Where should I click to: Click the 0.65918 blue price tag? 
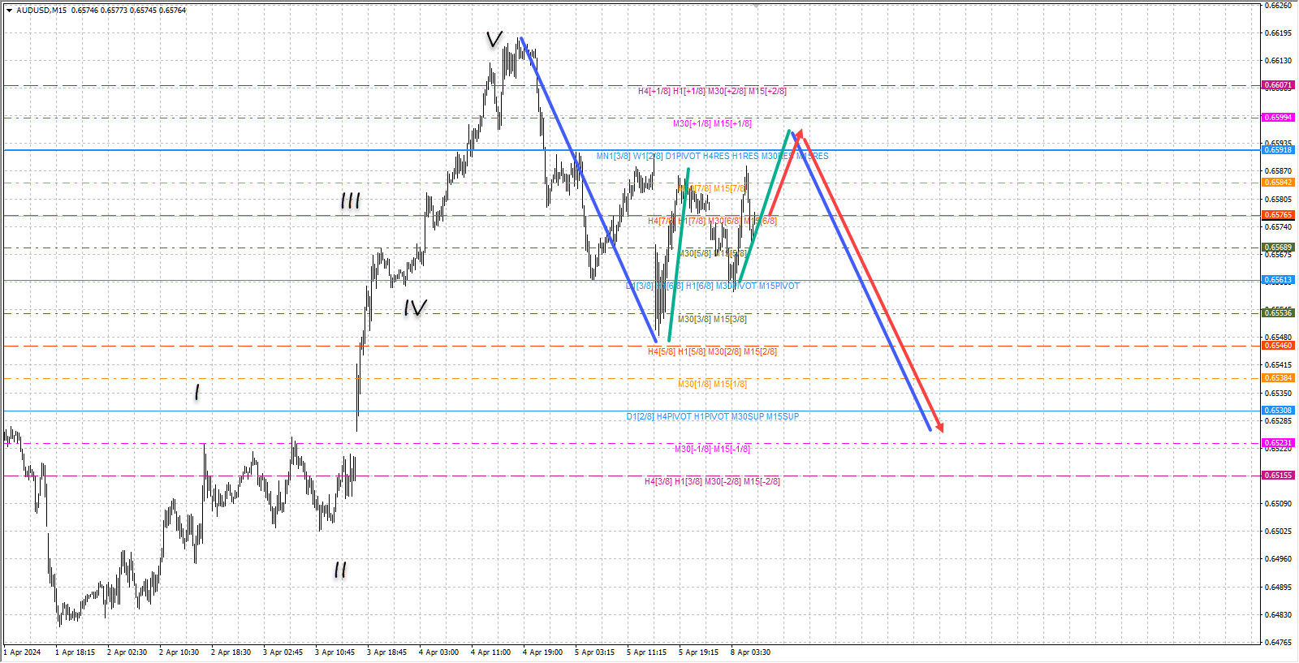(1278, 150)
